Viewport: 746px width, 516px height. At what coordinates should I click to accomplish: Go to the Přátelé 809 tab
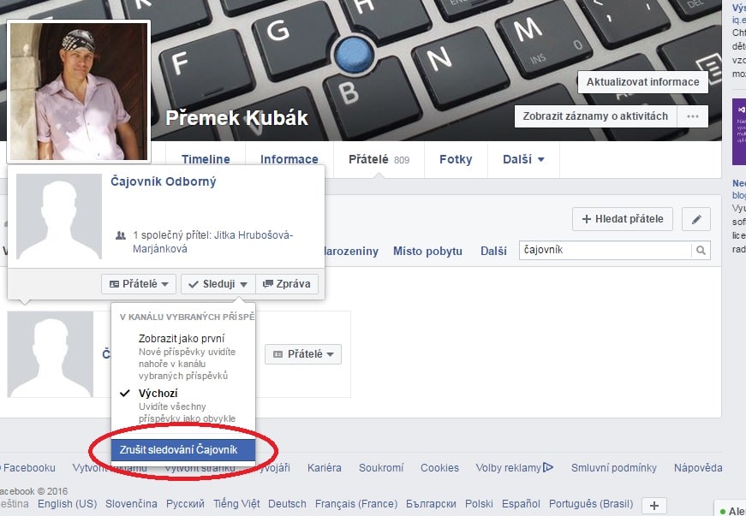pyautogui.click(x=379, y=159)
